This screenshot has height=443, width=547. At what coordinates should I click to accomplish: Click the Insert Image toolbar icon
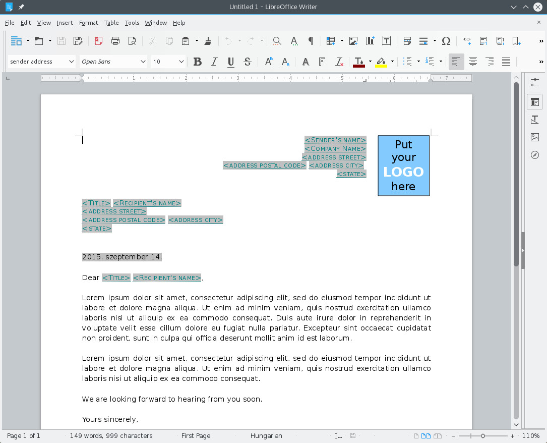(353, 41)
